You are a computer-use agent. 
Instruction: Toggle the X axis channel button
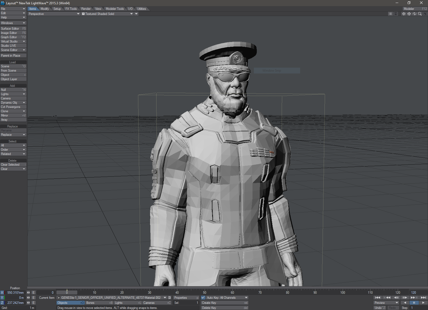tap(2, 293)
